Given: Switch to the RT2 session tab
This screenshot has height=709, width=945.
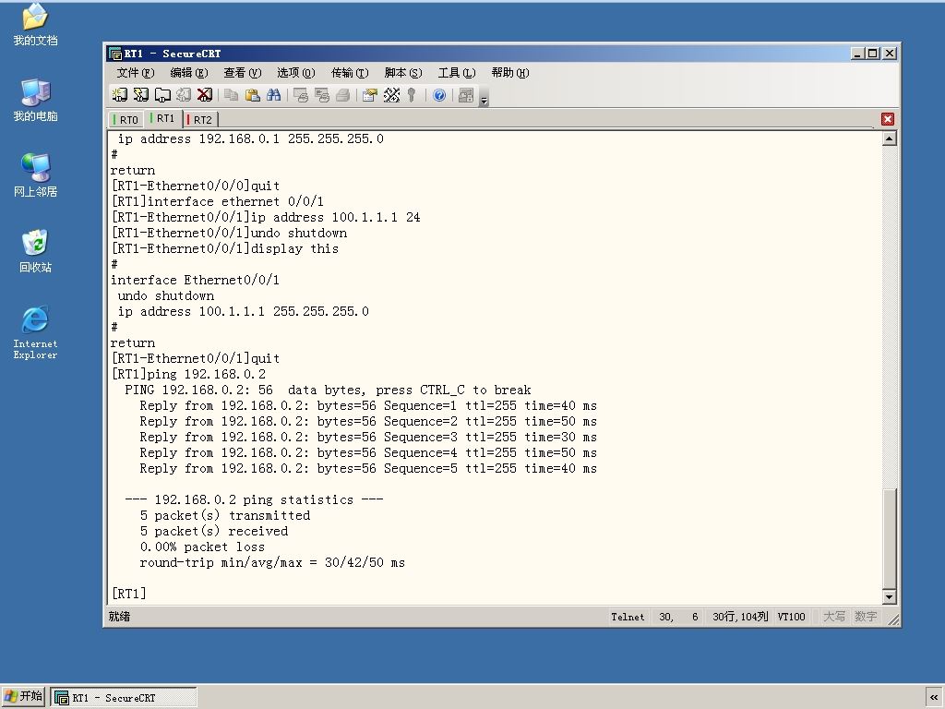Looking at the screenshot, I should tap(200, 119).
